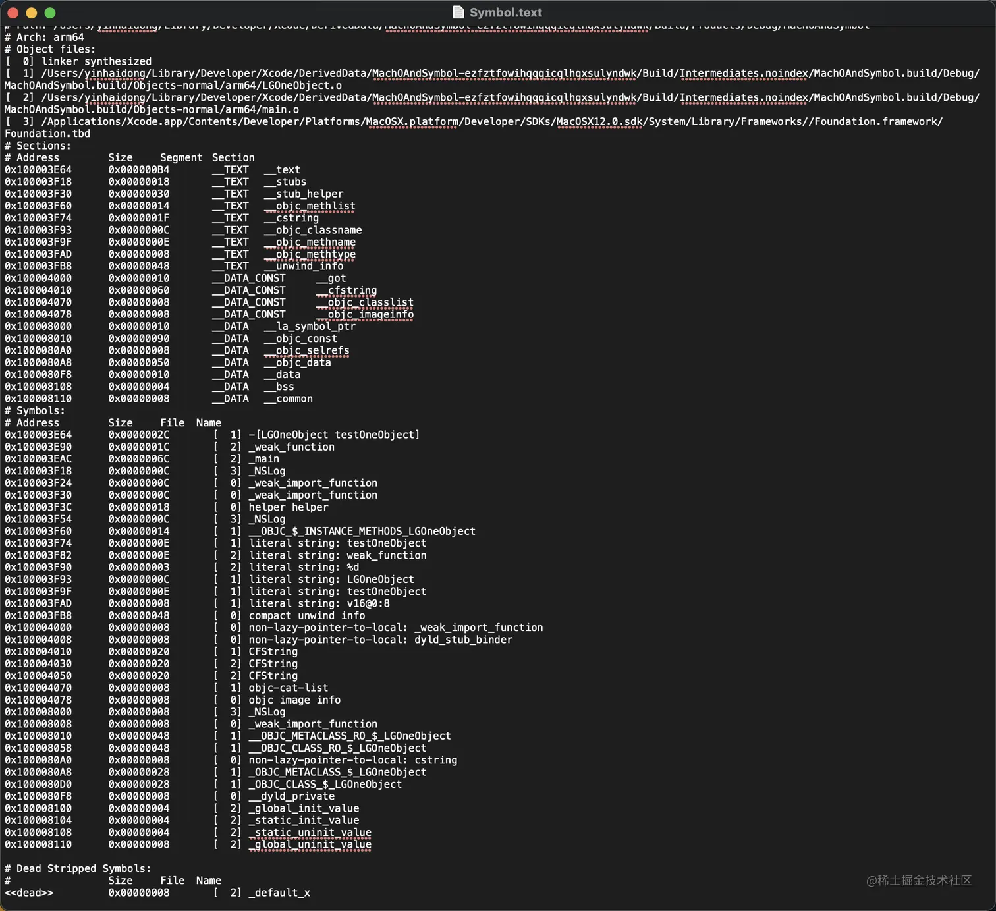Image resolution: width=996 pixels, height=911 pixels.
Task: Click '__OBJC_$_INSTANCE_METHODS_LGOneObject' symbol
Action: tap(362, 531)
